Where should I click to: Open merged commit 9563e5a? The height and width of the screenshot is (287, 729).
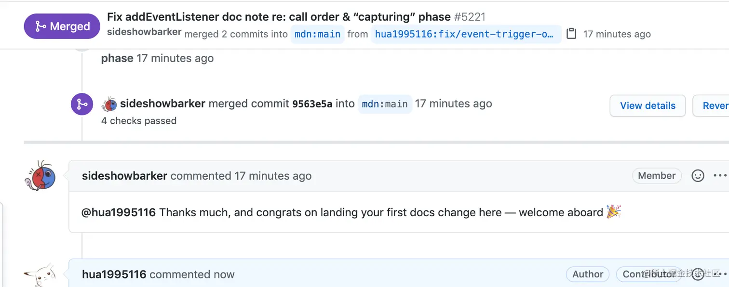click(312, 104)
